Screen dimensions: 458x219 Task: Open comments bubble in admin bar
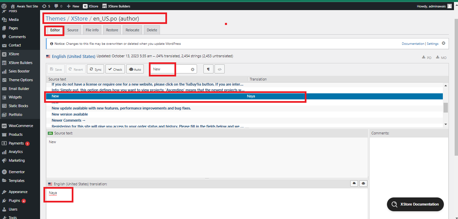pyautogui.click(x=58, y=6)
